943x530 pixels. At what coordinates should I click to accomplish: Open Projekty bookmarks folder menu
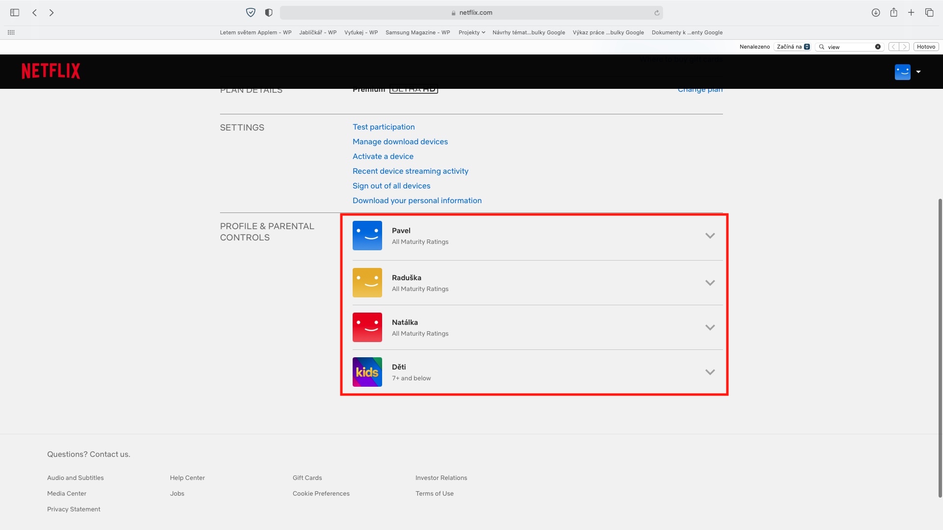(x=471, y=32)
